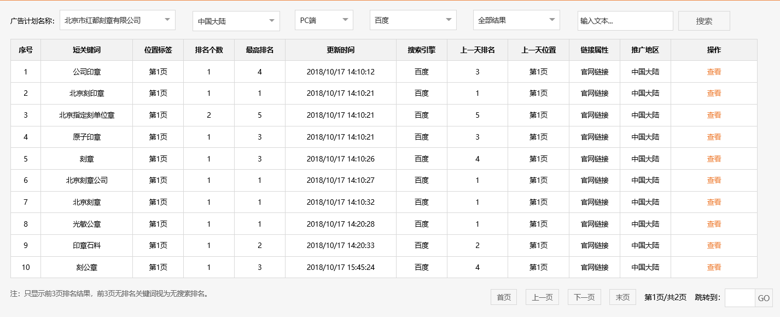This screenshot has width=780, height=317.
Task: Click the 输入文本 search input field
Action: (x=625, y=20)
